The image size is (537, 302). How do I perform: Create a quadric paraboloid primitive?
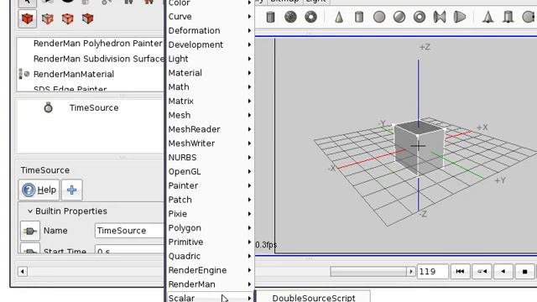460,17
